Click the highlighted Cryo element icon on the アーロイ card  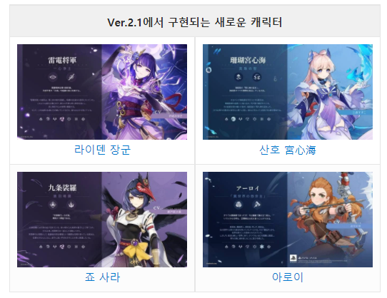262,246
